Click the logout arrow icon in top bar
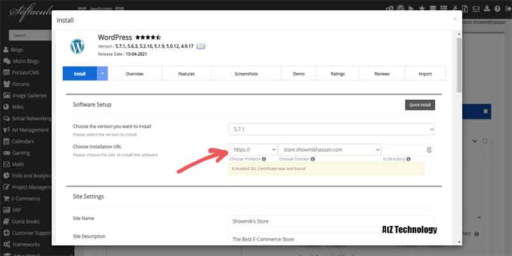The image size is (512, 256). point(508,9)
